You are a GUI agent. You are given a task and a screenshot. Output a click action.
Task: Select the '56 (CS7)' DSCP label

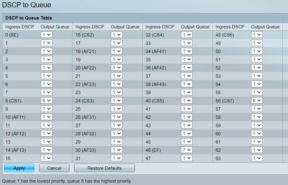(225, 101)
